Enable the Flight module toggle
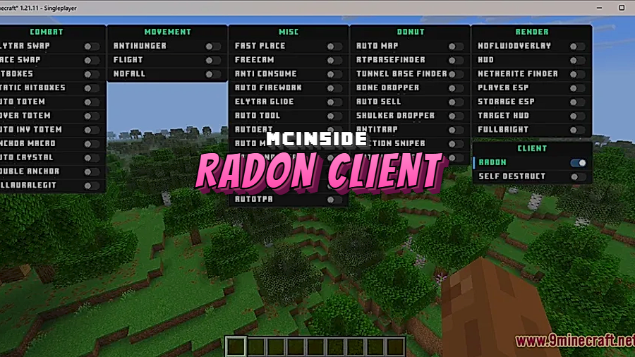 213,60
